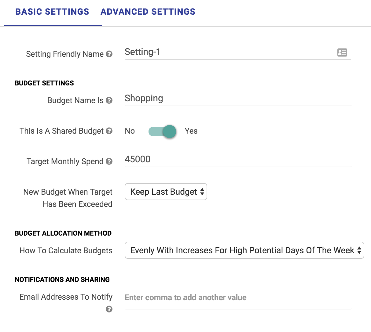Show help tooltip for Budget Name Is

click(109, 100)
